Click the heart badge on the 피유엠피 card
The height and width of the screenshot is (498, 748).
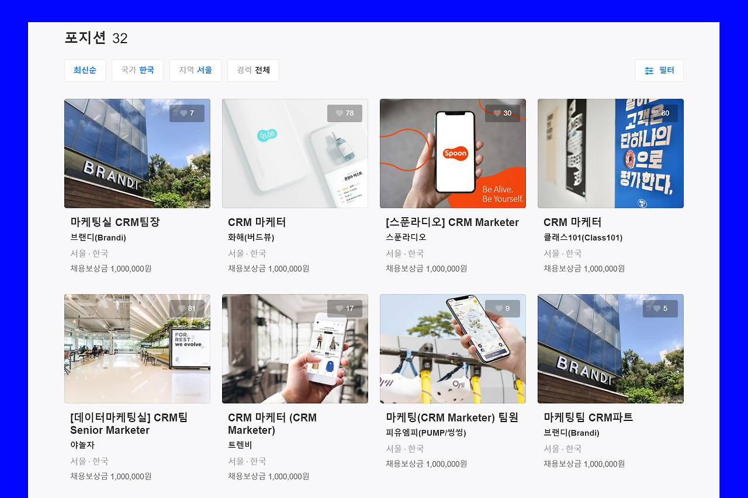pos(503,309)
